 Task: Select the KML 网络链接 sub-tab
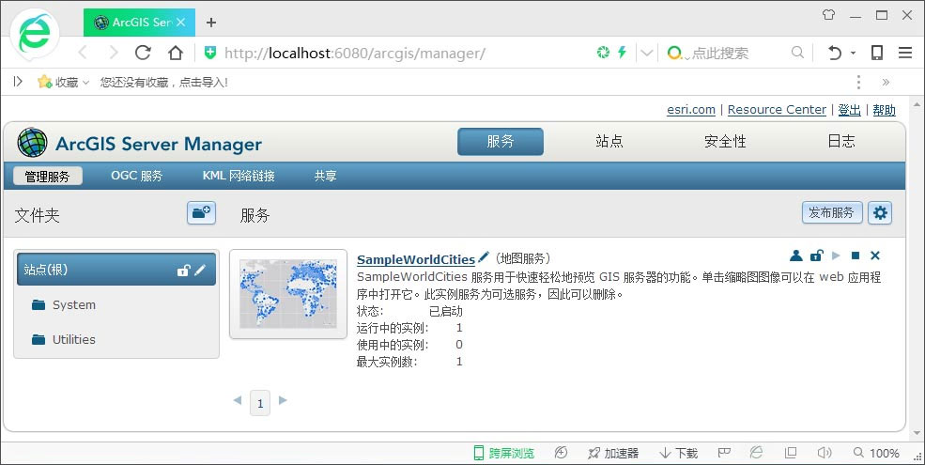pos(239,176)
